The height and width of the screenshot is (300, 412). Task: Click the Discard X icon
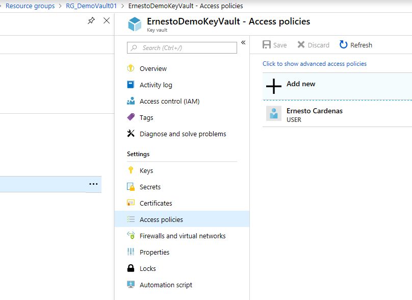(301, 45)
